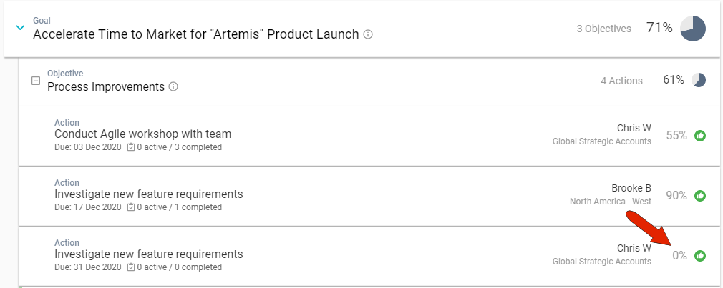The width and height of the screenshot is (723, 288).
Task: Click the 71% goal progress pie chart
Action: click(693, 29)
